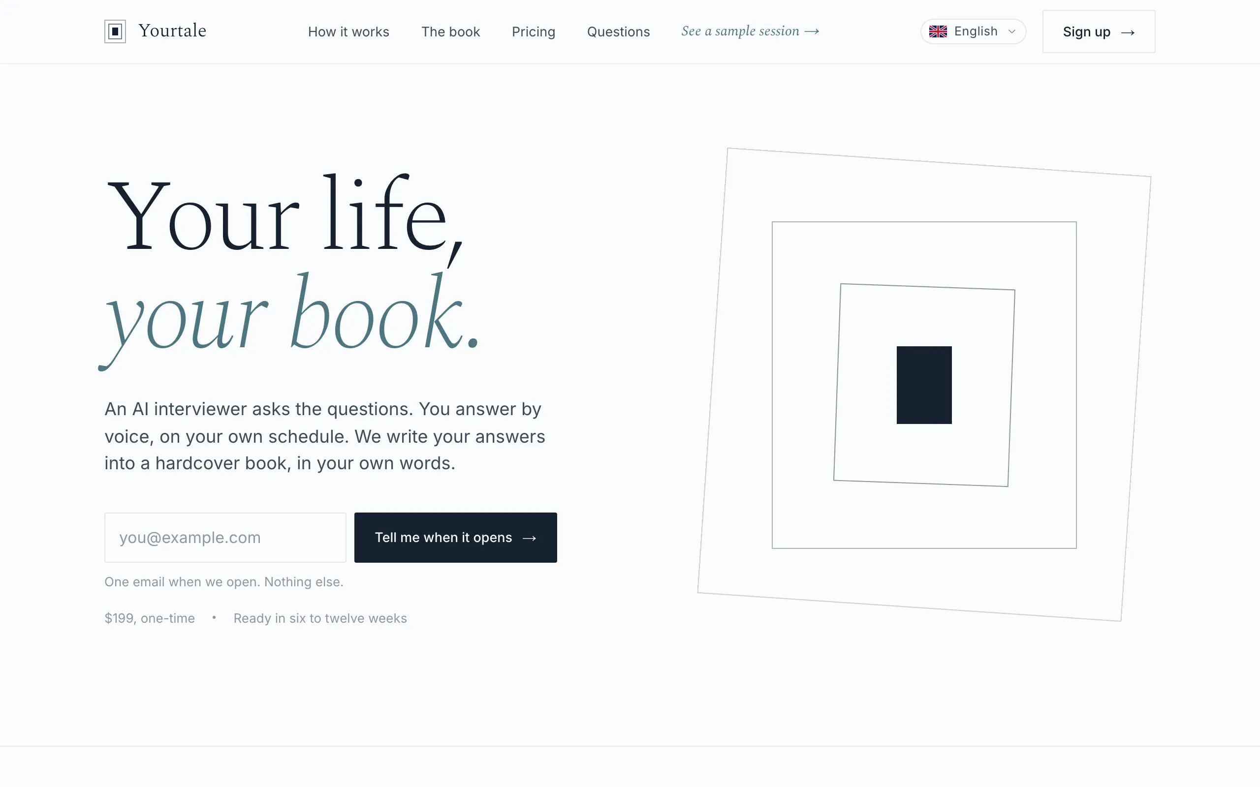Click the AI interviewer description paragraph
The width and height of the screenshot is (1260, 787).
coord(325,436)
